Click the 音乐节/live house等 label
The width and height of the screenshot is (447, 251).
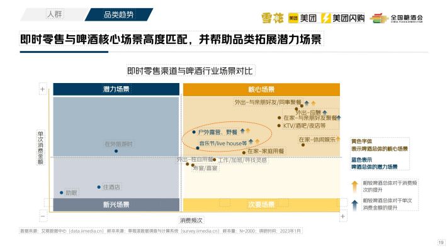click(x=223, y=143)
